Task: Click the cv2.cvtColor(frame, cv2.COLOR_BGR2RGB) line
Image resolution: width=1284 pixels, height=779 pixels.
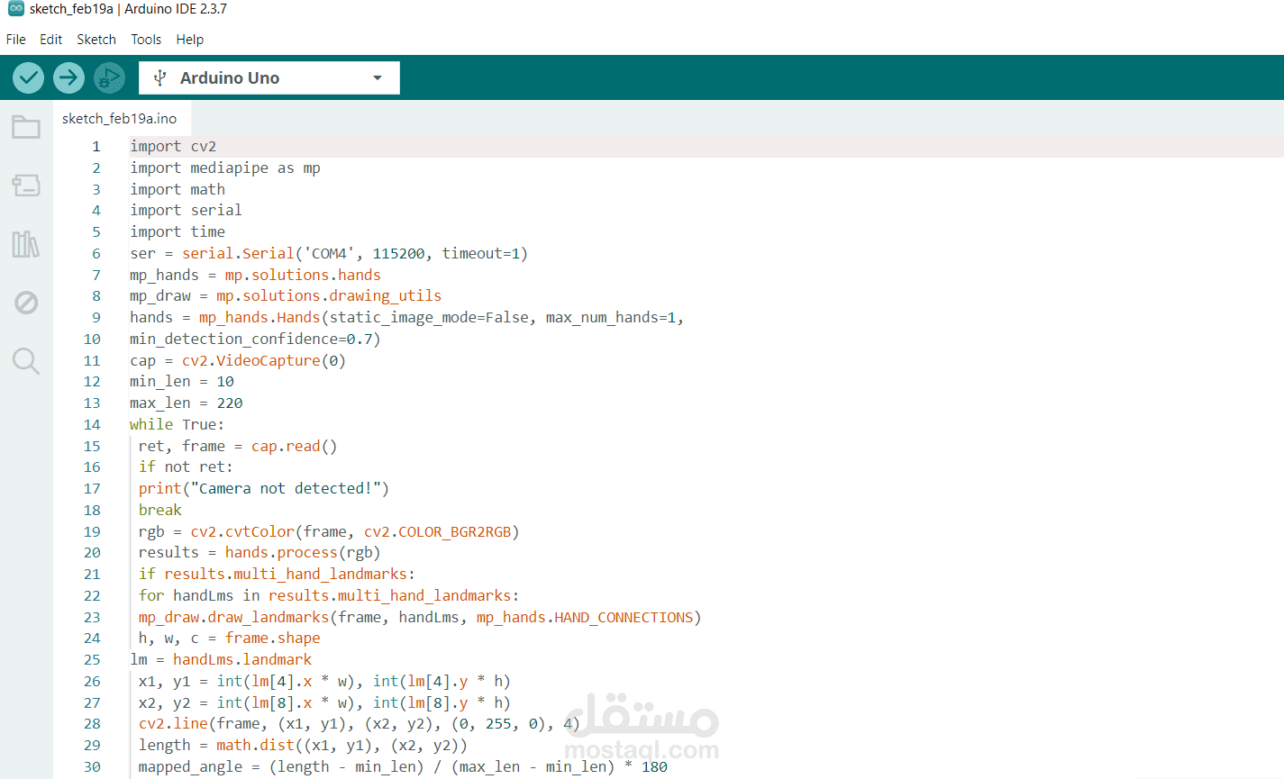Action: pos(329,532)
